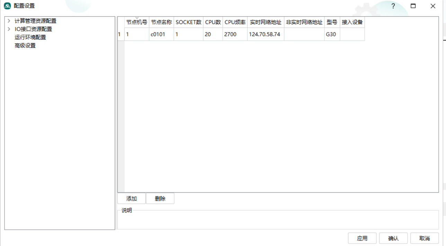Click the help question mark icon
The height and width of the screenshot is (246, 446).
click(x=393, y=6)
